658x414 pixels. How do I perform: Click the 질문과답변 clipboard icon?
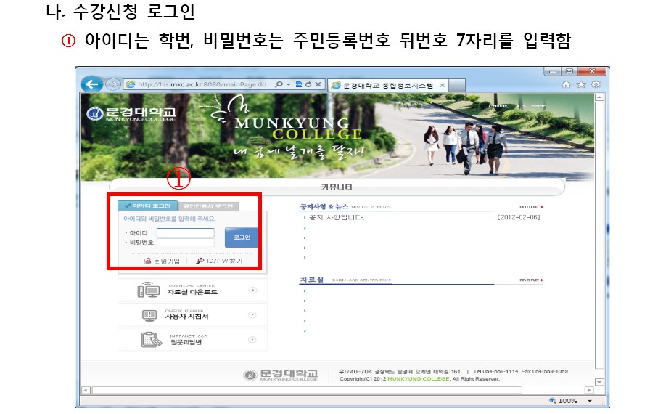coord(151,340)
